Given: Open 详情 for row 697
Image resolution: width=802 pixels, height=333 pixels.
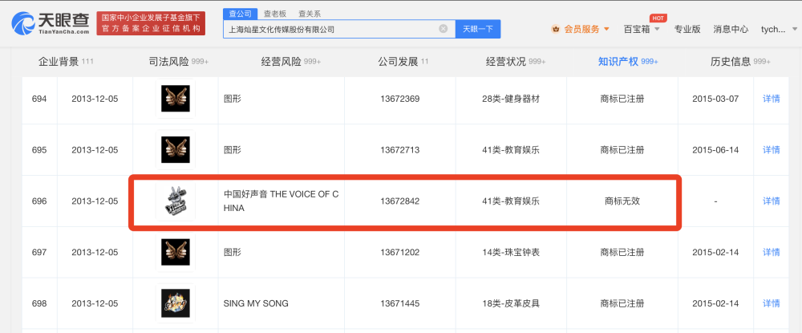Looking at the screenshot, I should pyautogui.click(x=772, y=252).
